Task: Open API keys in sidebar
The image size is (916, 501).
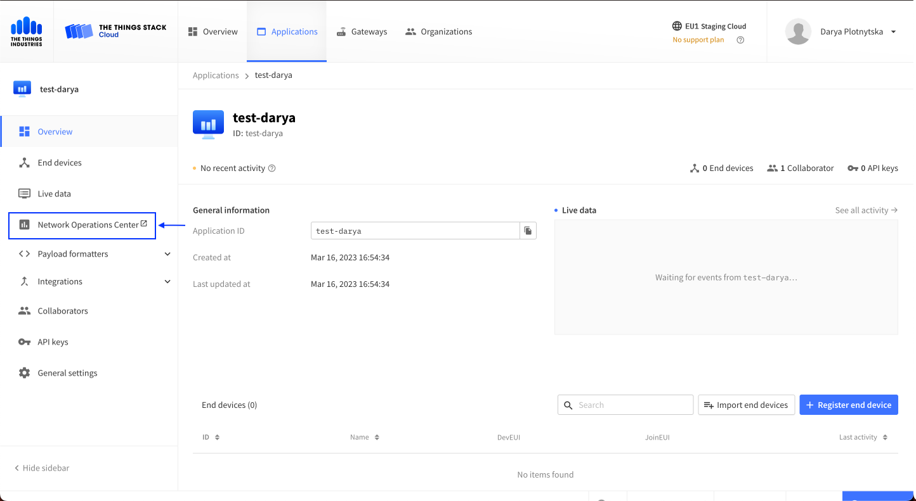Action: point(53,342)
